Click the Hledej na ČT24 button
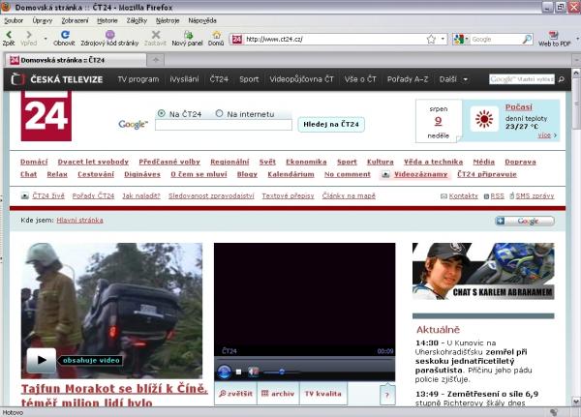This screenshot has height=417, width=581. coord(331,125)
